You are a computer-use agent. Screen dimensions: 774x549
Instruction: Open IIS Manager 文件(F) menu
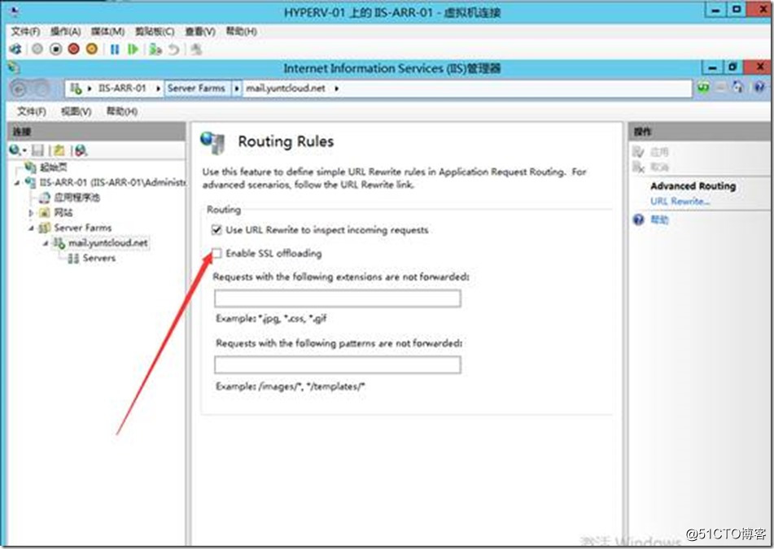pyautogui.click(x=32, y=111)
